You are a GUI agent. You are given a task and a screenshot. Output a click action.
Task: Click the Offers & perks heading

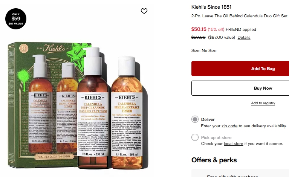[214, 160]
